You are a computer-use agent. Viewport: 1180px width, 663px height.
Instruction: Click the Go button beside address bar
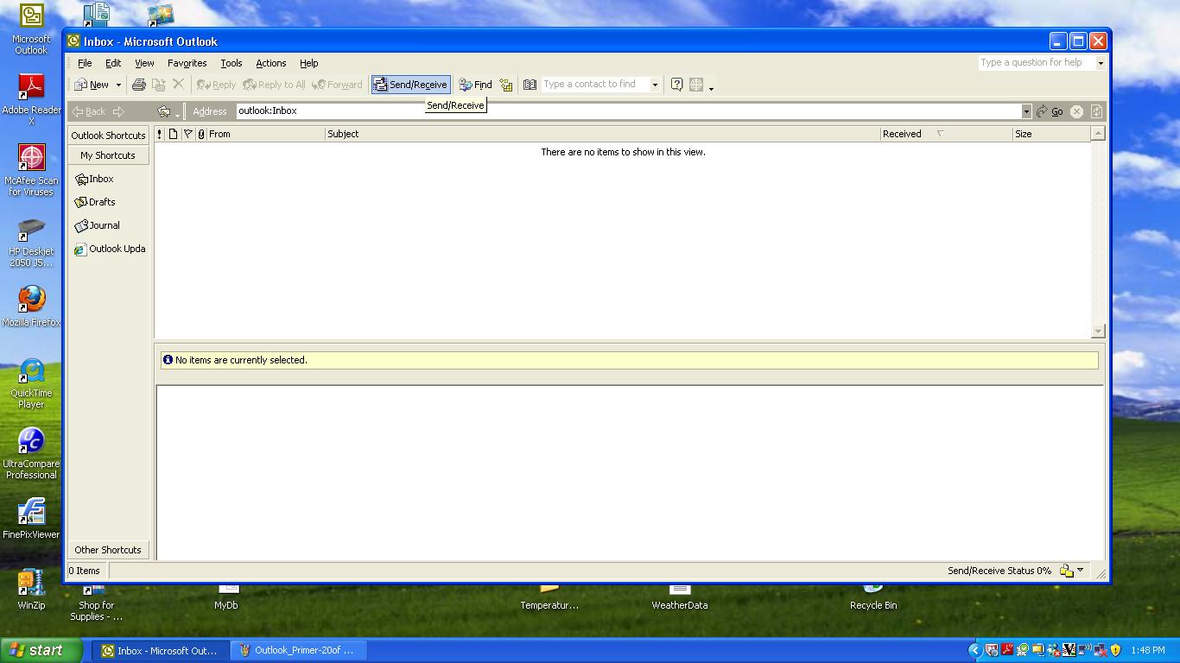point(1050,111)
